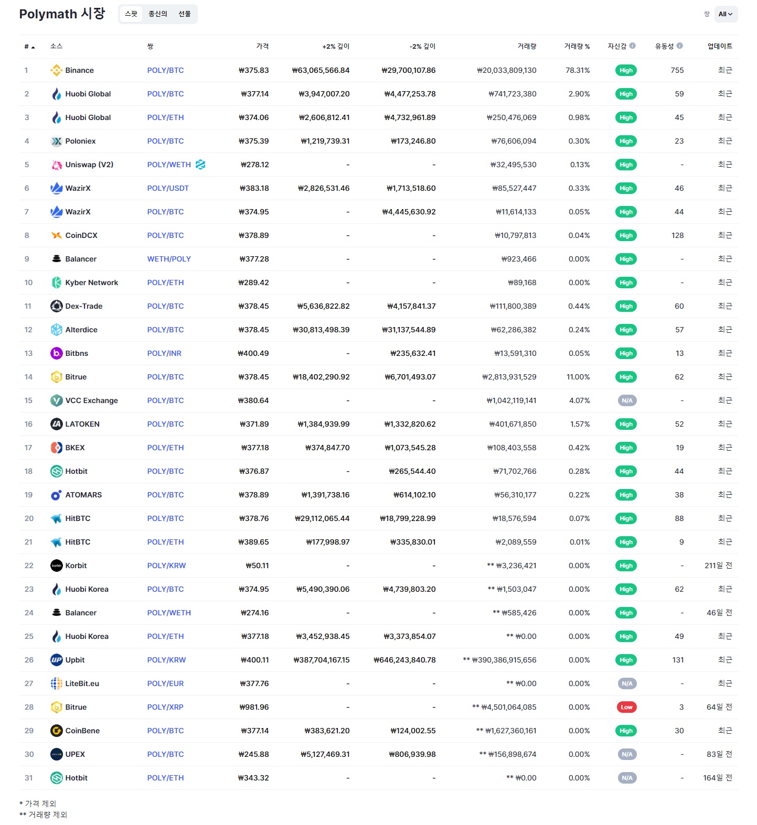Viewport: 757px width, 825px height.
Task: Click the Polymath 시장 heading
Action: pyautogui.click(x=62, y=14)
